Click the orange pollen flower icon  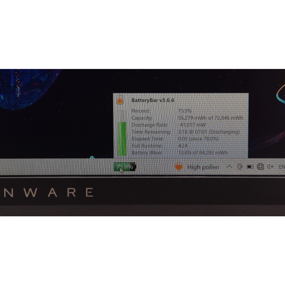179,166
